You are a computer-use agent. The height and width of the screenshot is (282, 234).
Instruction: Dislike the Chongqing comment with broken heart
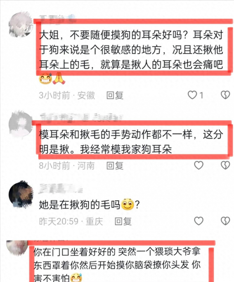pyautogui.click(x=225, y=221)
